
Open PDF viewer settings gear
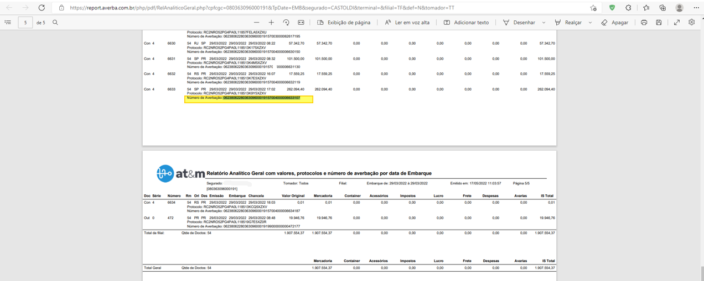[691, 23]
